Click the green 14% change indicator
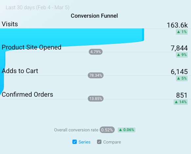This screenshot has width=191, height=154. tap(181, 102)
